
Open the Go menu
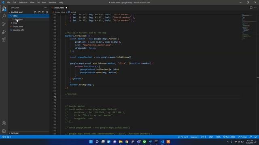(x=38, y=2)
